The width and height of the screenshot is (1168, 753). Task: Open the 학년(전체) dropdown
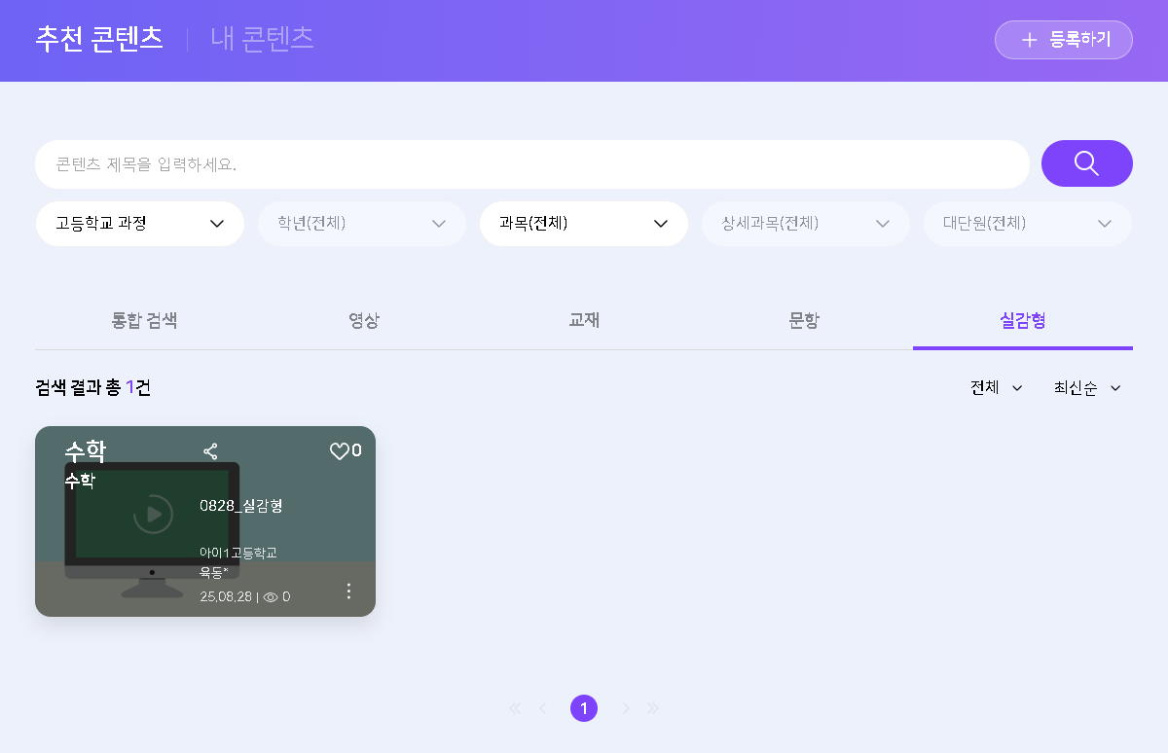pyautogui.click(x=362, y=224)
